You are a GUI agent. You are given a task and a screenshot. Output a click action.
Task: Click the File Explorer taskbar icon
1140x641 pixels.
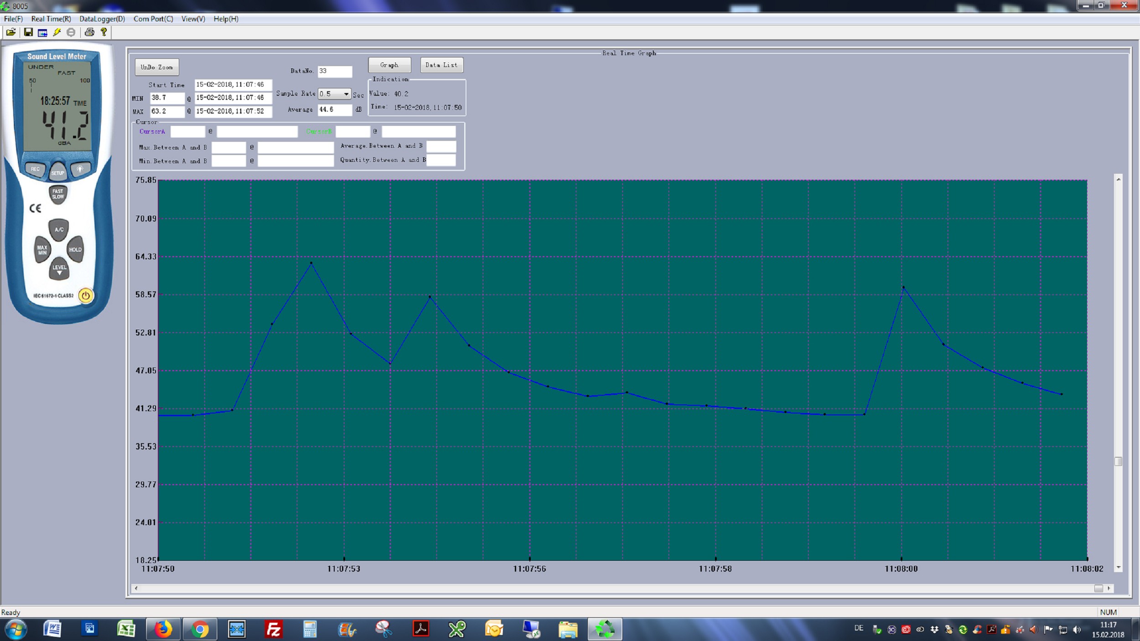(568, 629)
